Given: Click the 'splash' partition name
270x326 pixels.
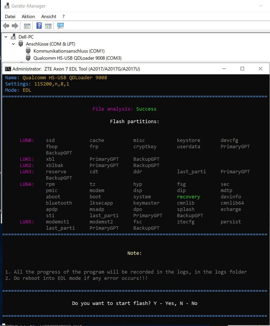Looking at the screenshot, I should click(x=186, y=209).
